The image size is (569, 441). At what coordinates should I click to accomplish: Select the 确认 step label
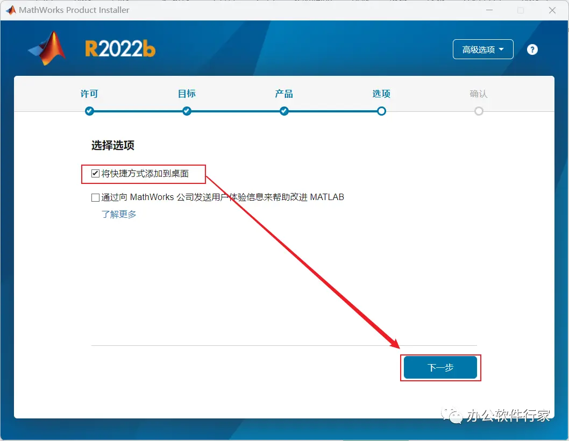click(x=478, y=94)
